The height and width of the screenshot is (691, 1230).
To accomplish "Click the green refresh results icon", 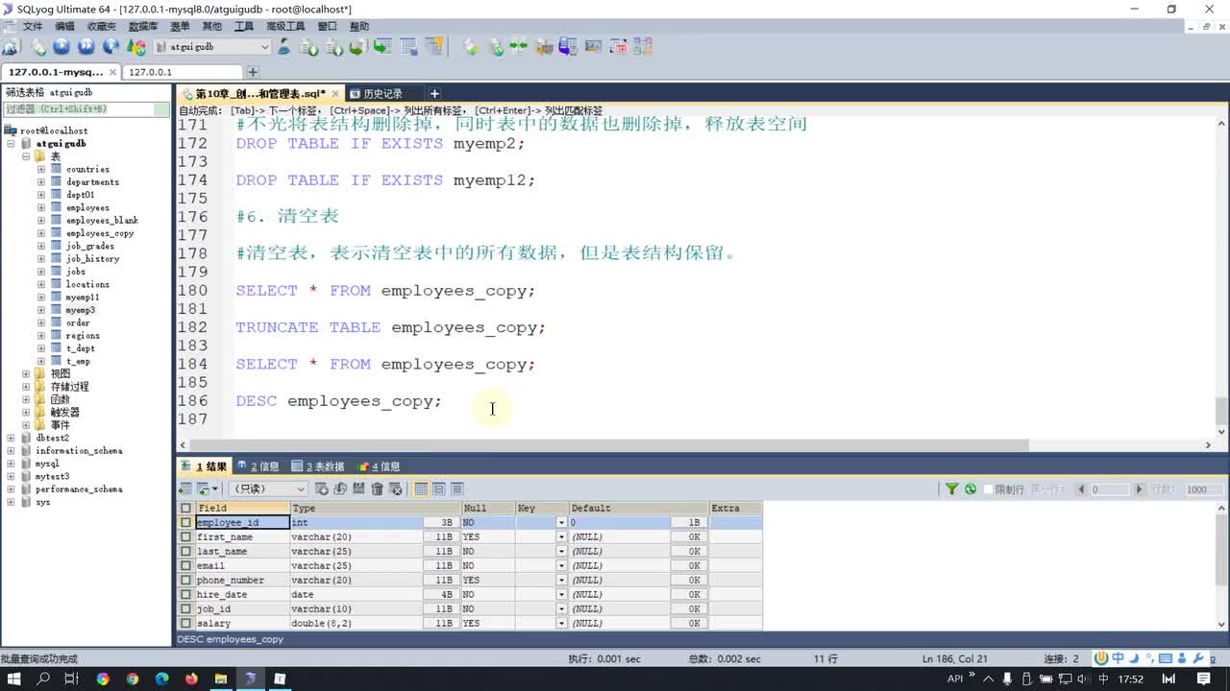I will point(971,489).
